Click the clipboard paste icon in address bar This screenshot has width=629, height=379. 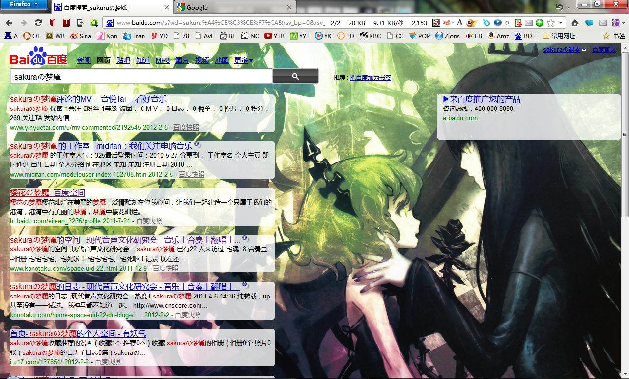click(x=518, y=23)
